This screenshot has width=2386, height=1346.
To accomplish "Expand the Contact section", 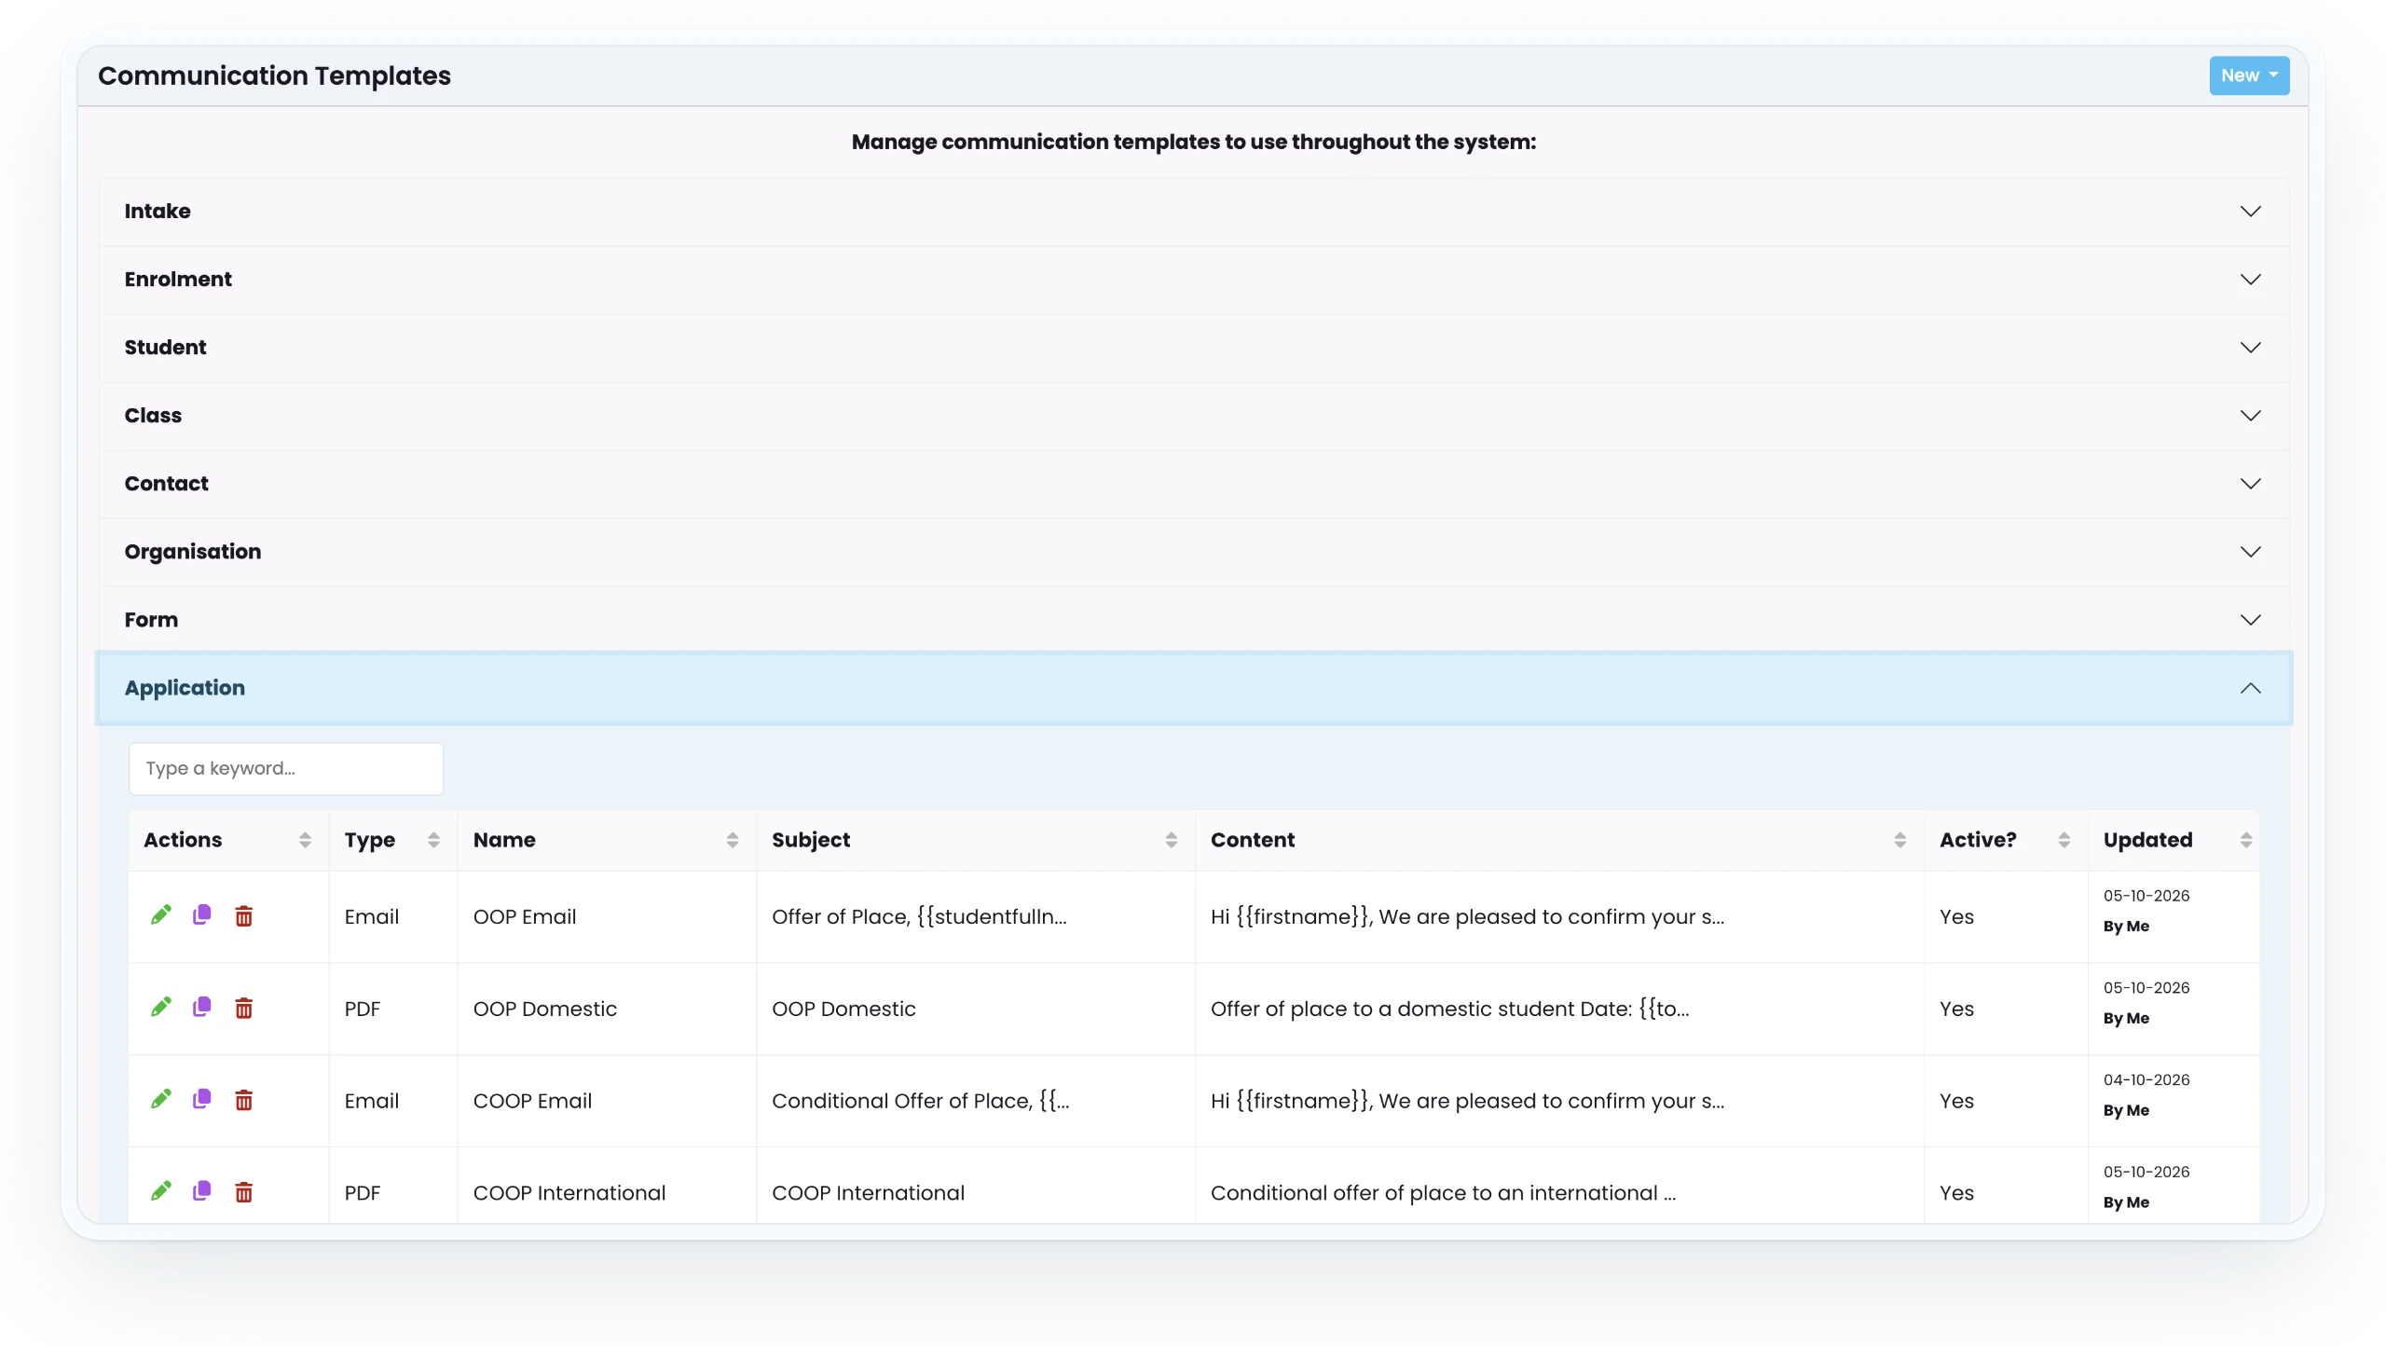I will (1194, 484).
